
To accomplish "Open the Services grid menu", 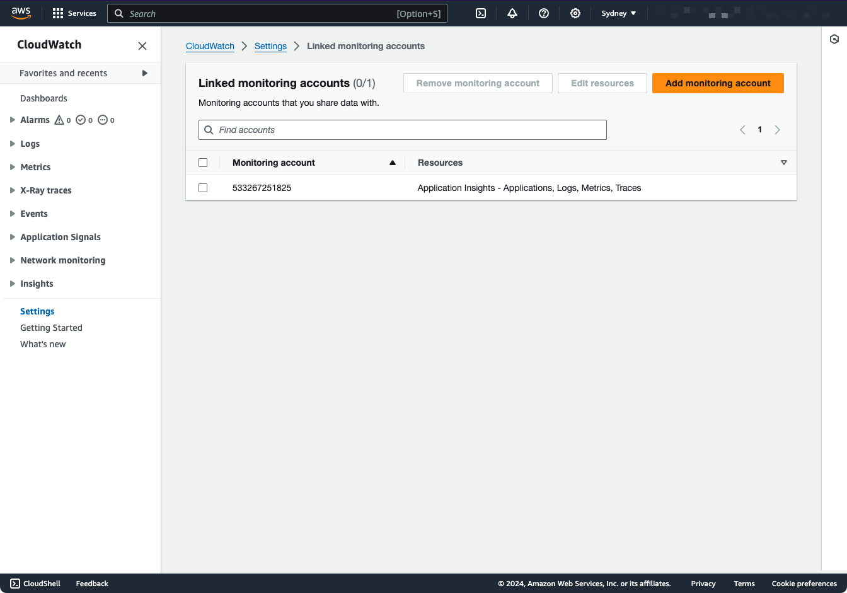I will (x=74, y=13).
